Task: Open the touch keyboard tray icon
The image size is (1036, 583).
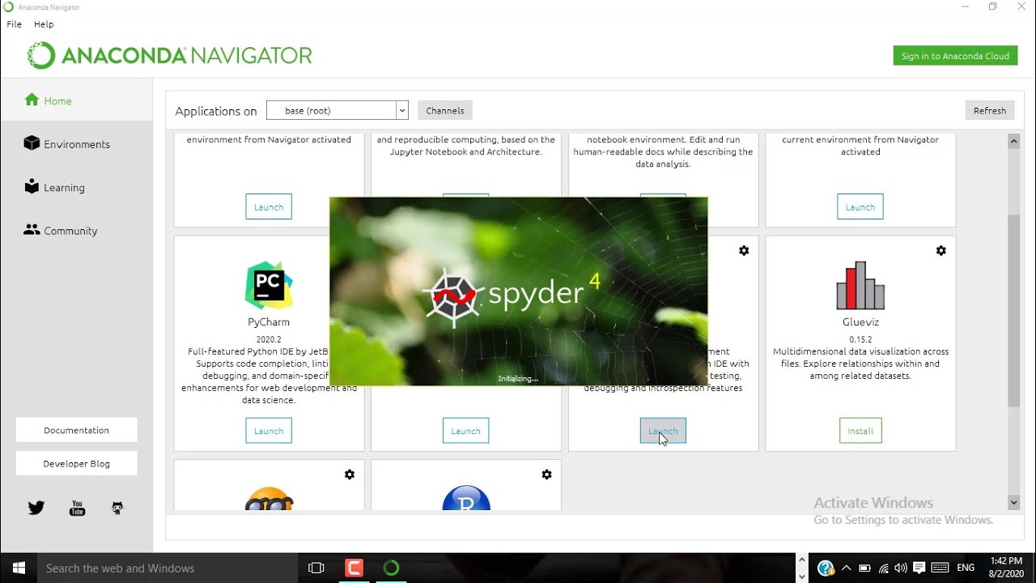Action: 940,568
